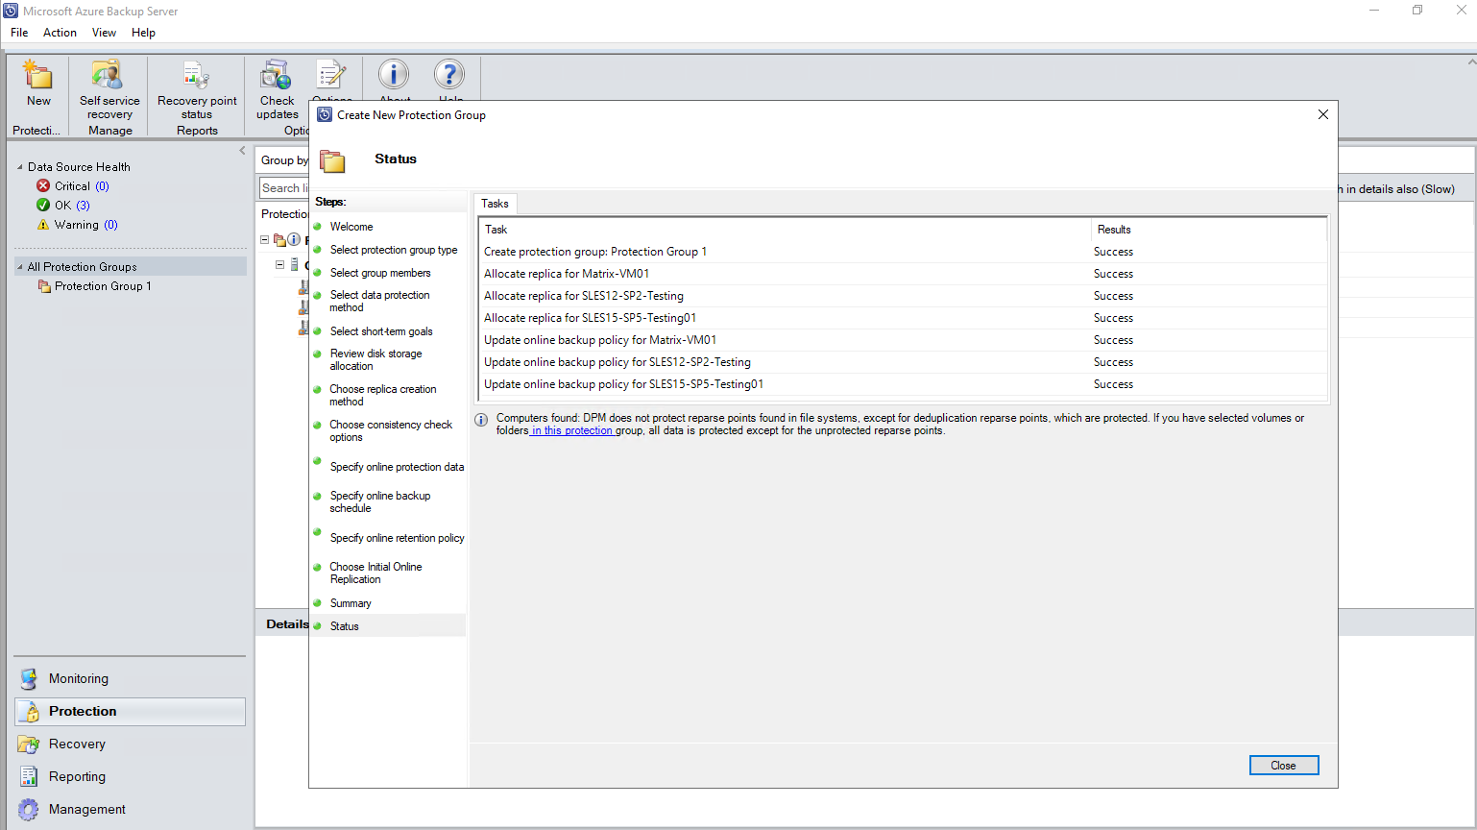Select Critical data source health icon
Screen dimensions: 1477x830
click(43, 185)
